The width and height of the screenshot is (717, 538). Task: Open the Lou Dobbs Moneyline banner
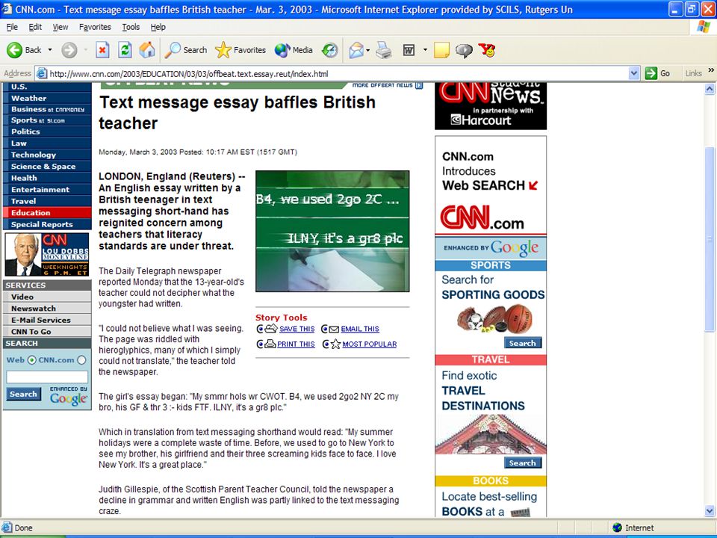pyautogui.click(x=47, y=254)
